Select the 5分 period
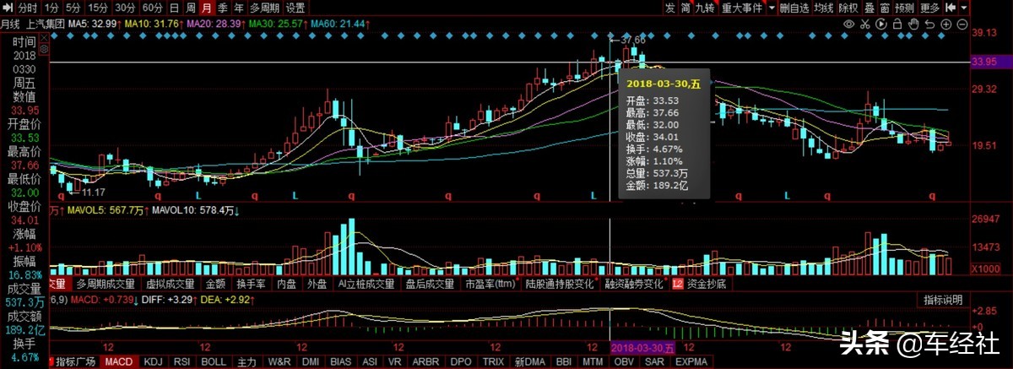Screen dimensions: 1013x369 (x=73, y=8)
